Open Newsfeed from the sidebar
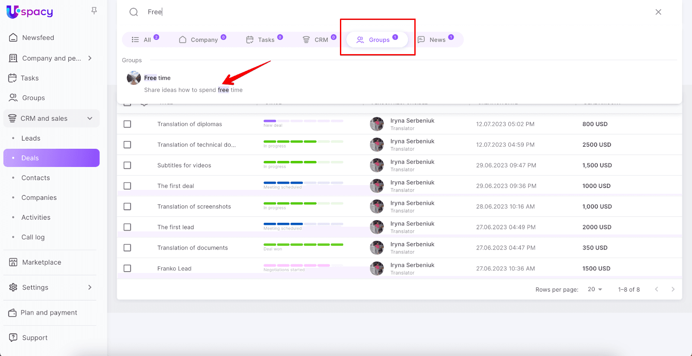Screen dimensions: 692x356 [x=38, y=38]
